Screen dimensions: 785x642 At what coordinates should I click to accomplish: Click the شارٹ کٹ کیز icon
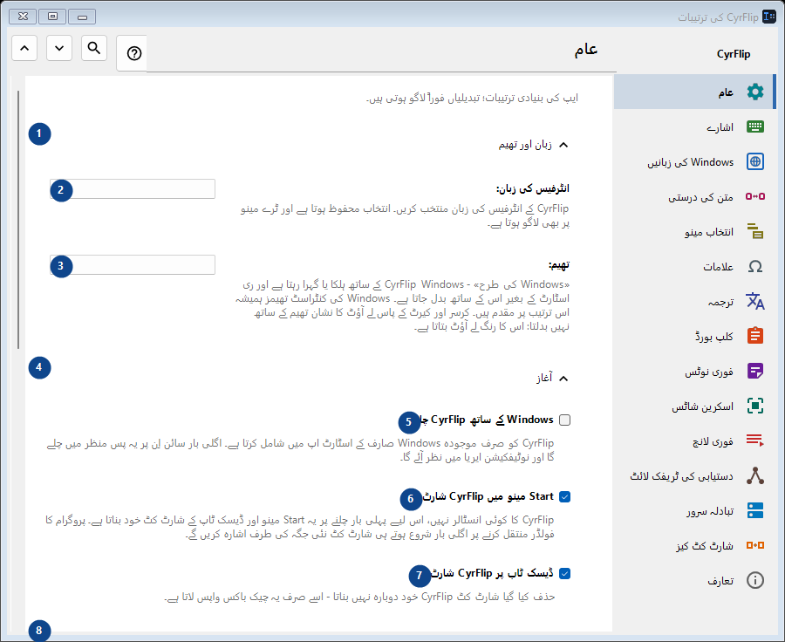755,545
